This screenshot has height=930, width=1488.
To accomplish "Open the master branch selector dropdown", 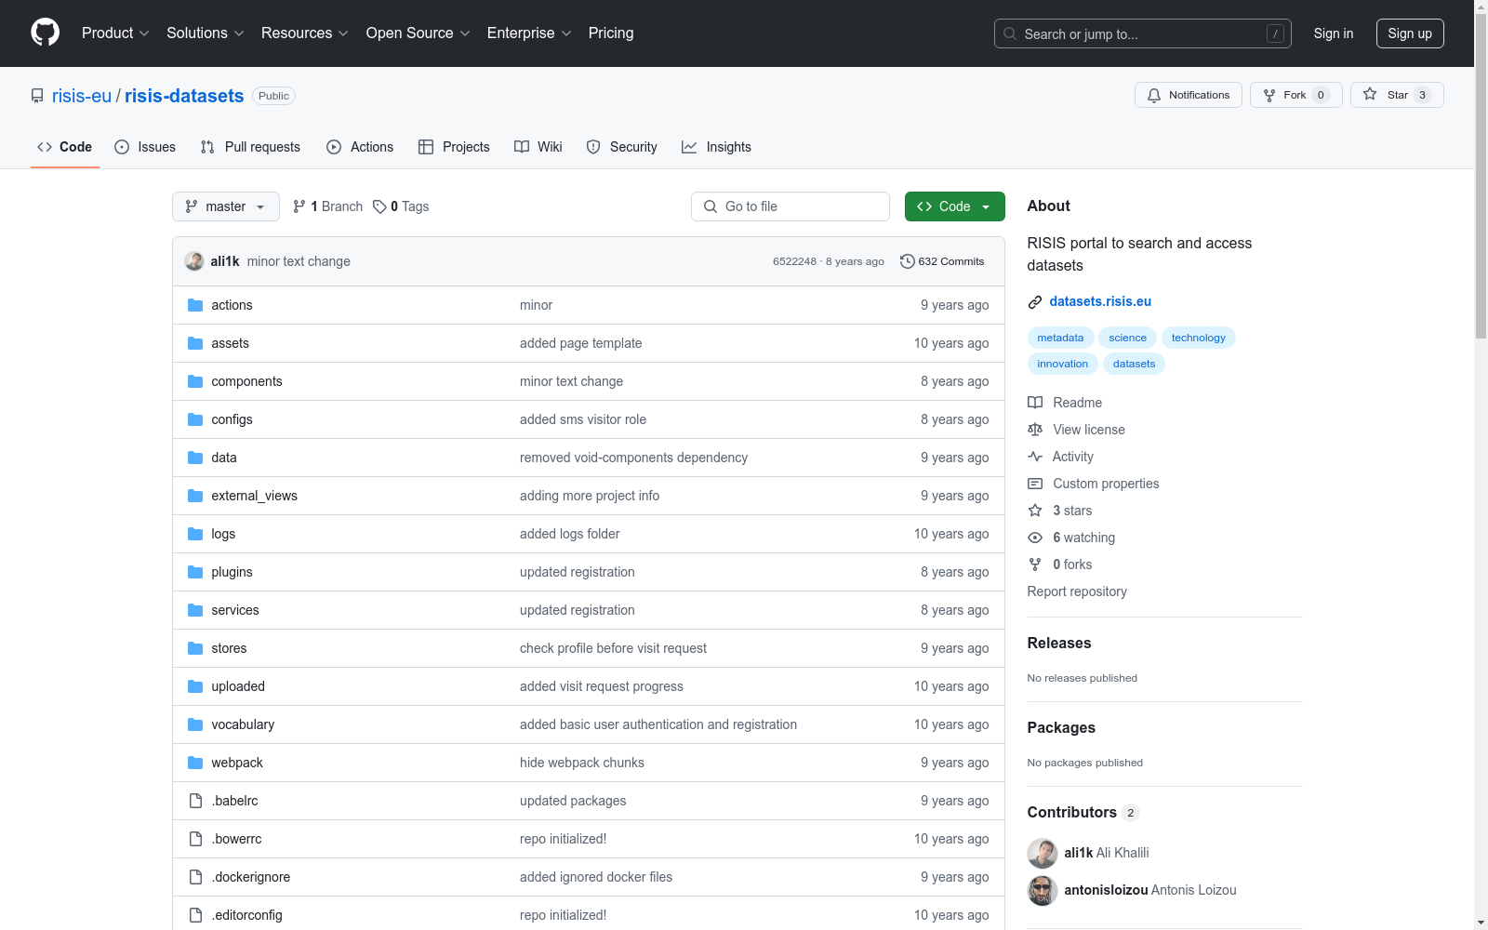I will (x=226, y=206).
